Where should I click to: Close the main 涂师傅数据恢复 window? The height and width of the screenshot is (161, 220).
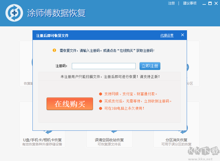216,3
